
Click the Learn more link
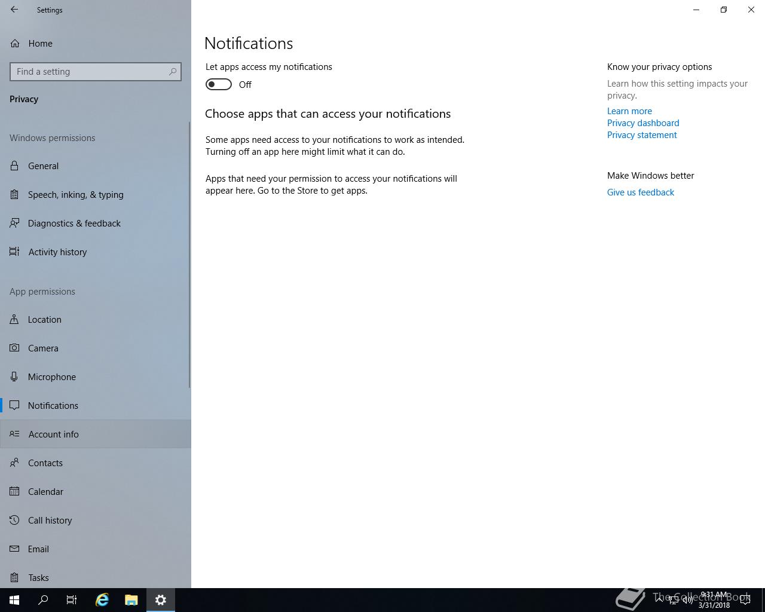tap(629, 111)
